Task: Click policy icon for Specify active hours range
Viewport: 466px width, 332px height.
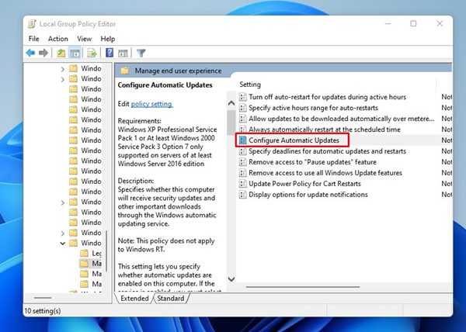Action: [x=243, y=108]
